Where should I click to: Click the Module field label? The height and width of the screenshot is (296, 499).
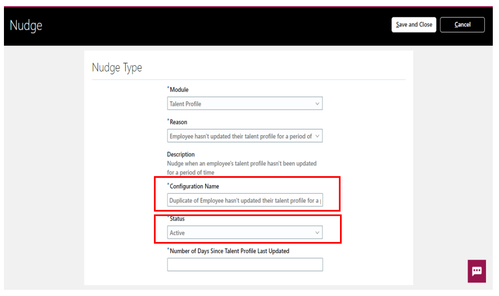tap(178, 89)
